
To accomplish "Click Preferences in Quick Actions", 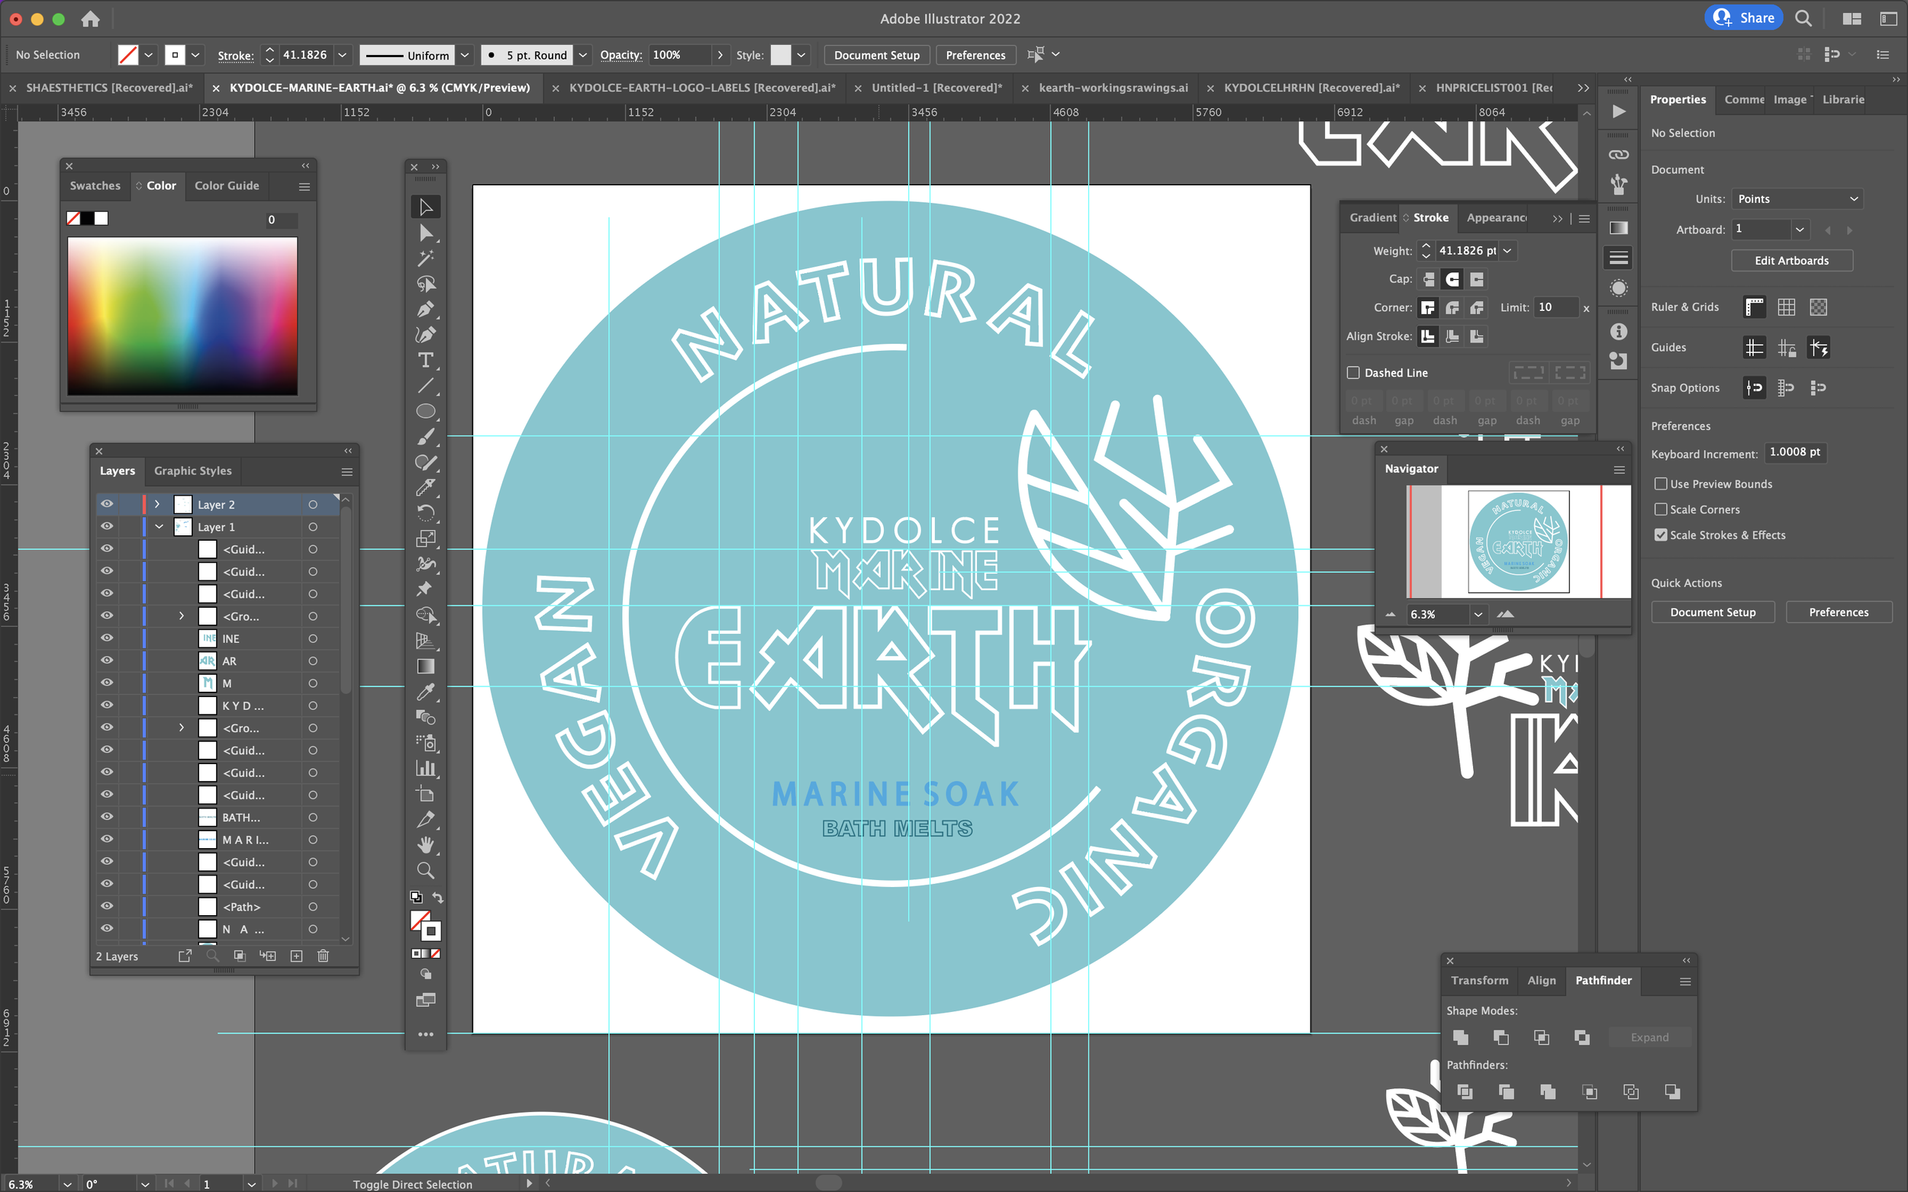I will click(1838, 612).
